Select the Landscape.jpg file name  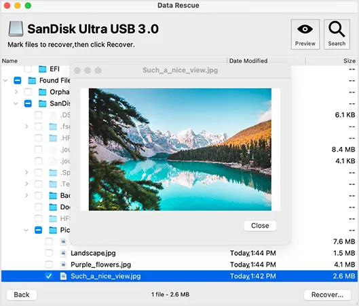coord(93,253)
